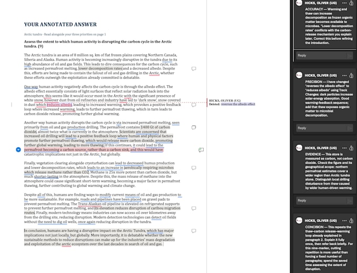Screen dimensions: 357x273
Task: Click the 'Deleted: reverses the albedo effect' revision balloon
Action: pyautogui.click(x=232, y=103)
